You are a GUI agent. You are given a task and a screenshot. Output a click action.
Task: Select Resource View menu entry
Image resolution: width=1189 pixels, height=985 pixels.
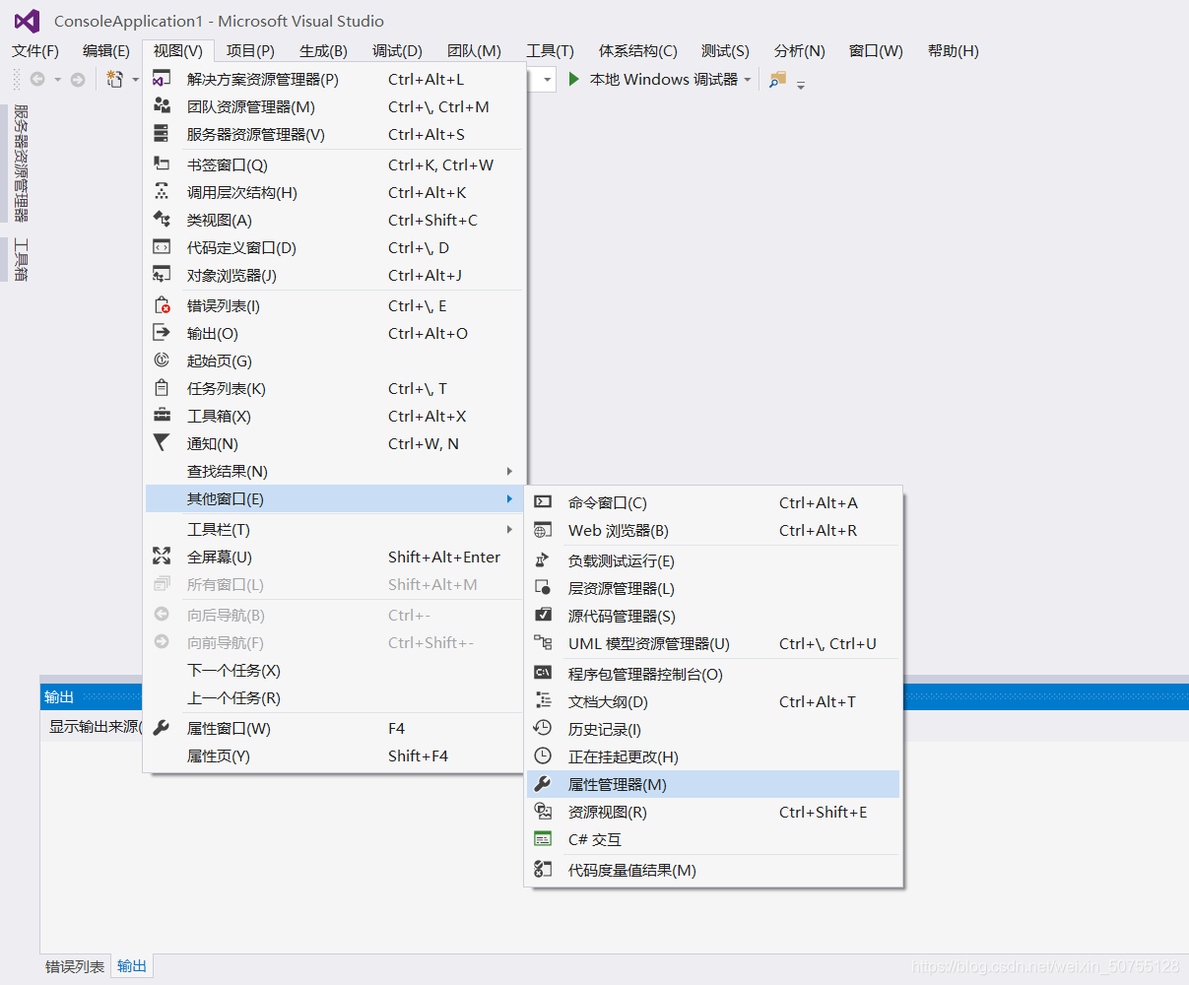(x=714, y=812)
